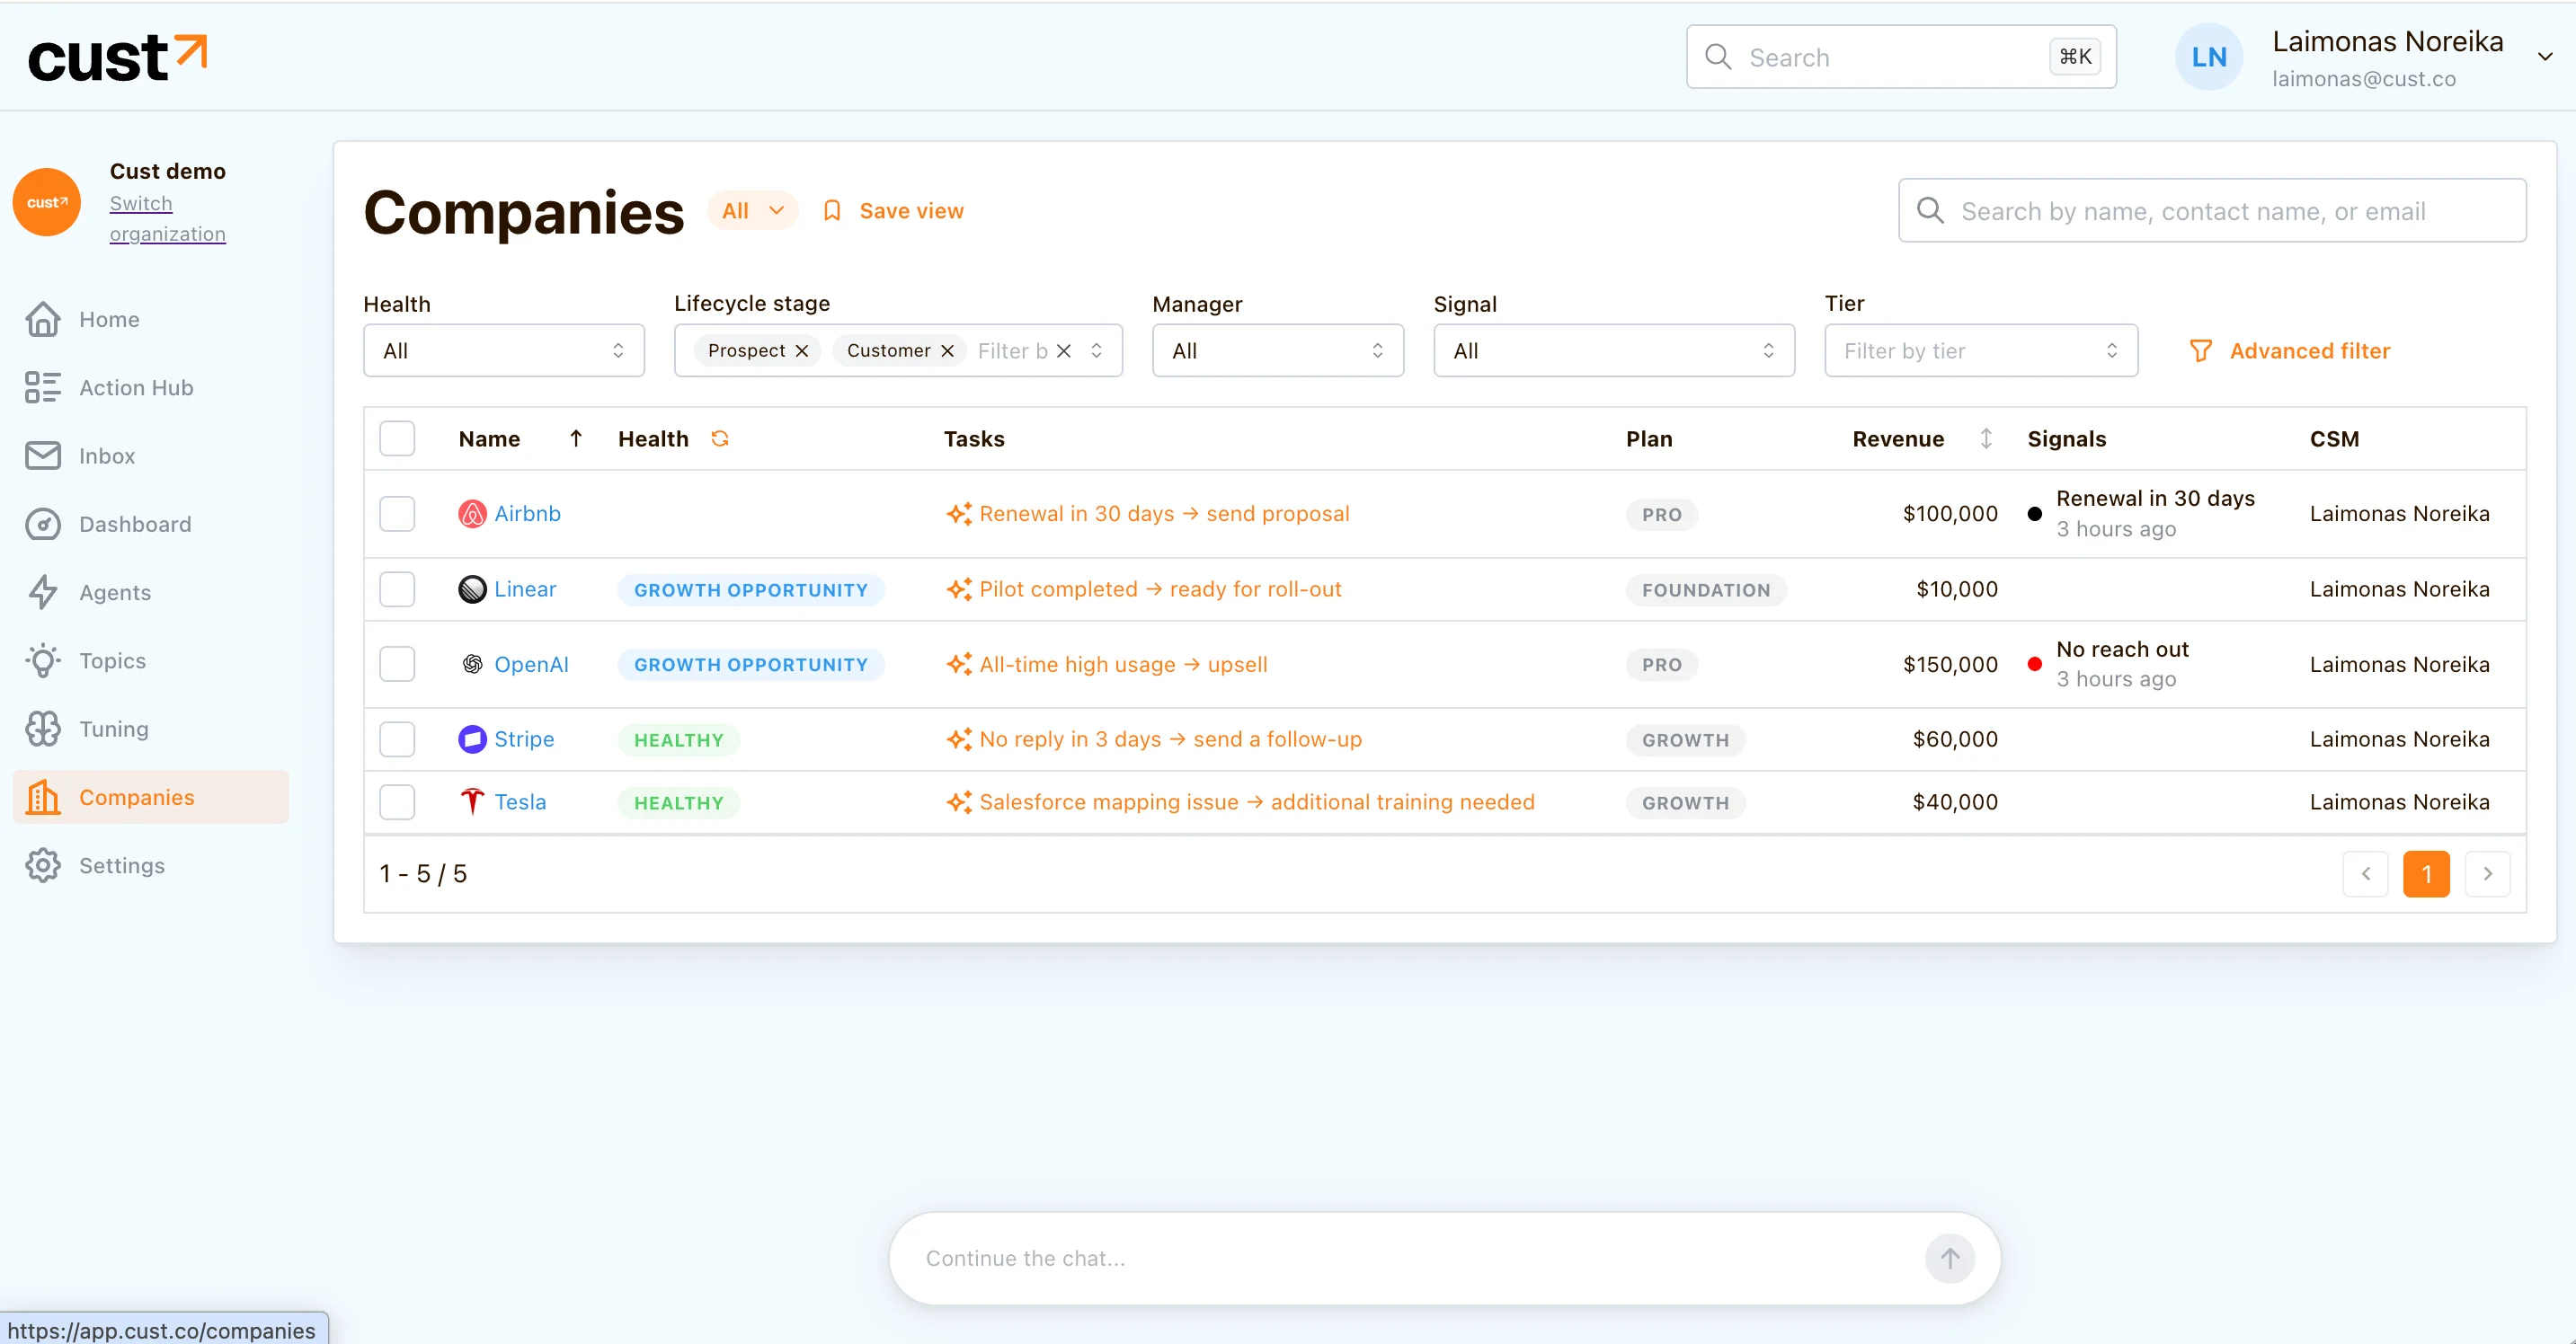This screenshot has width=2576, height=1344.
Task: Click the Switch organization link
Action: (167, 219)
